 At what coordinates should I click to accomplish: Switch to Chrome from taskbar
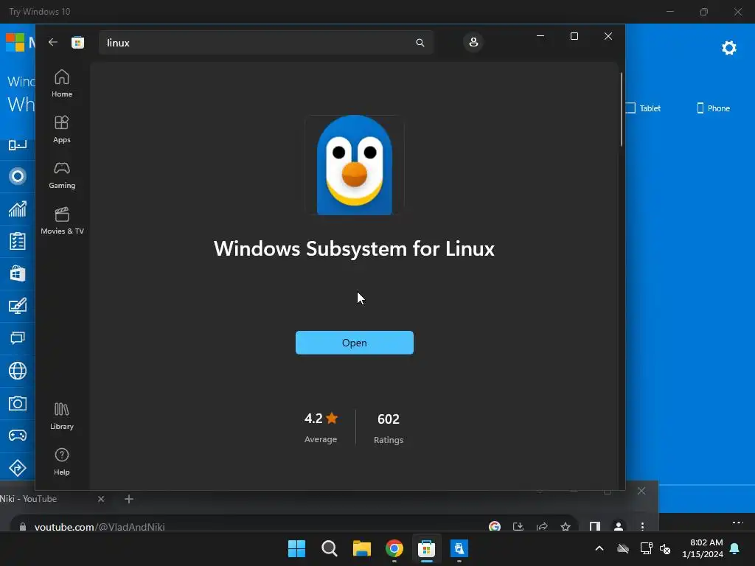[394, 548]
